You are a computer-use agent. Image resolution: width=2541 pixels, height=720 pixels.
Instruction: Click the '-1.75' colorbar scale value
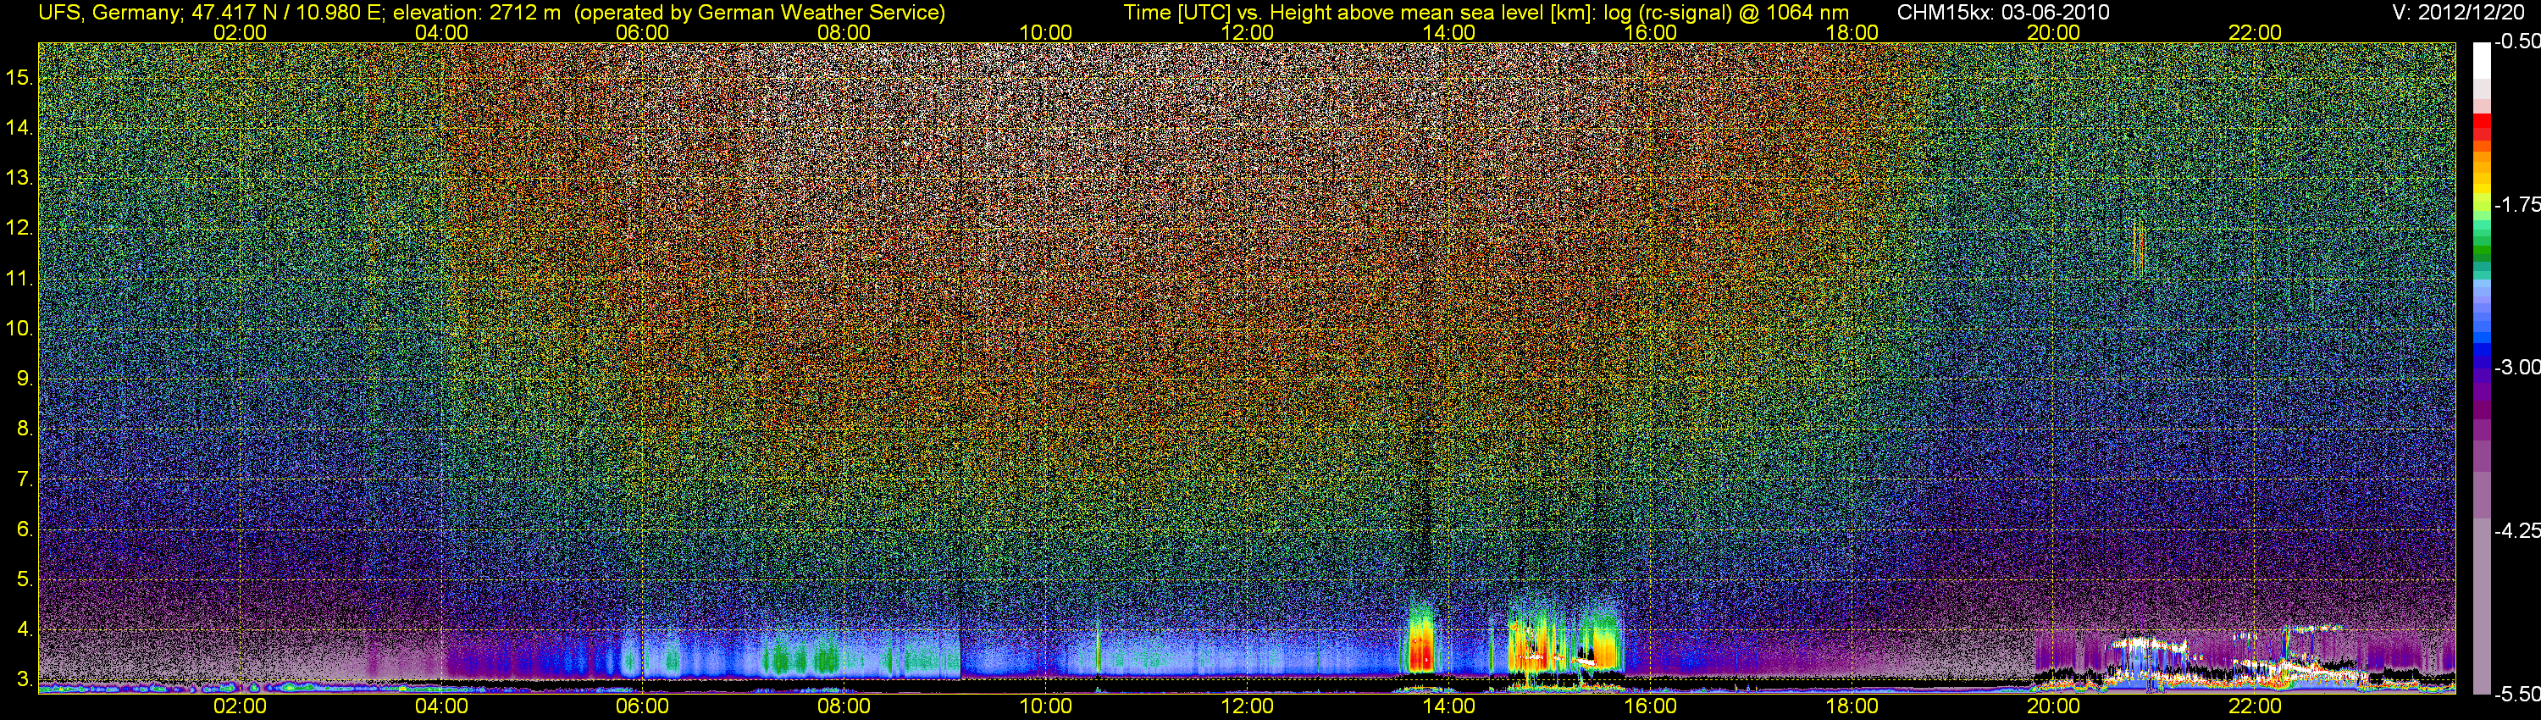coord(2516,204)
